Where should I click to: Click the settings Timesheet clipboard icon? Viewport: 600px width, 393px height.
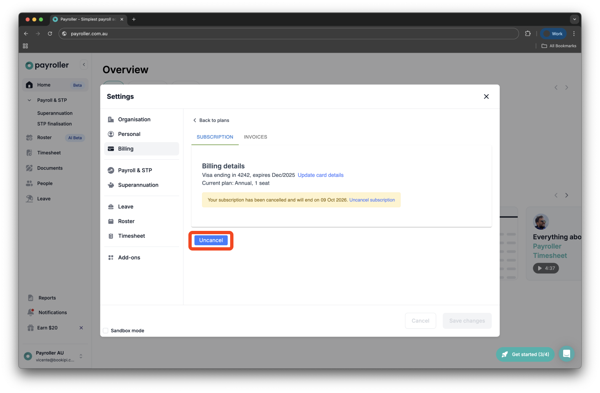coord(111,236)
